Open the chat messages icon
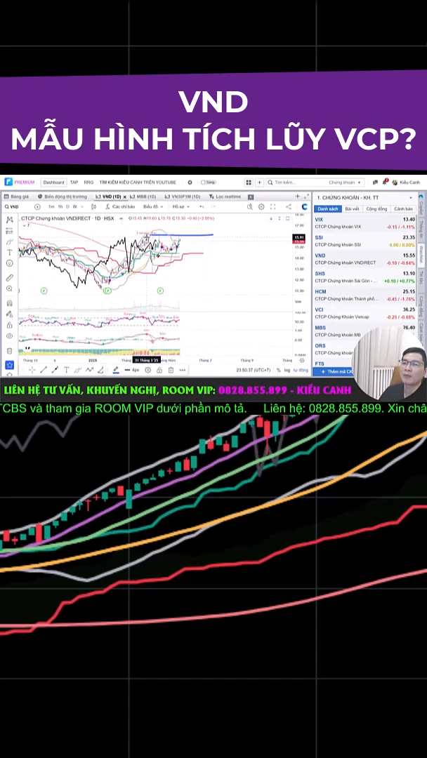This screenshot has height=758, width=427. tap(375, 182)
